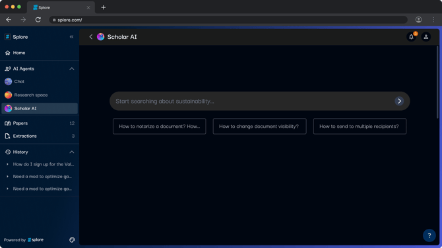This screenshot has width=442, height=248.
Task: Select 'How to change document visibility?' suggestion
Action: tap(260, 126)
